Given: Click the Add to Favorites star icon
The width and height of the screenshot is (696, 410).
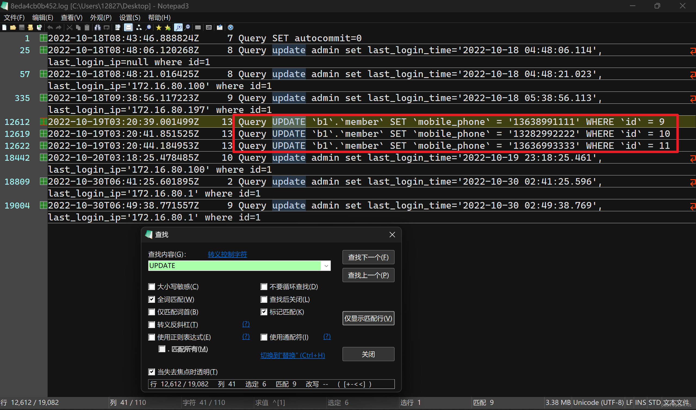Looking at the screenshot, I should point(168,27).
